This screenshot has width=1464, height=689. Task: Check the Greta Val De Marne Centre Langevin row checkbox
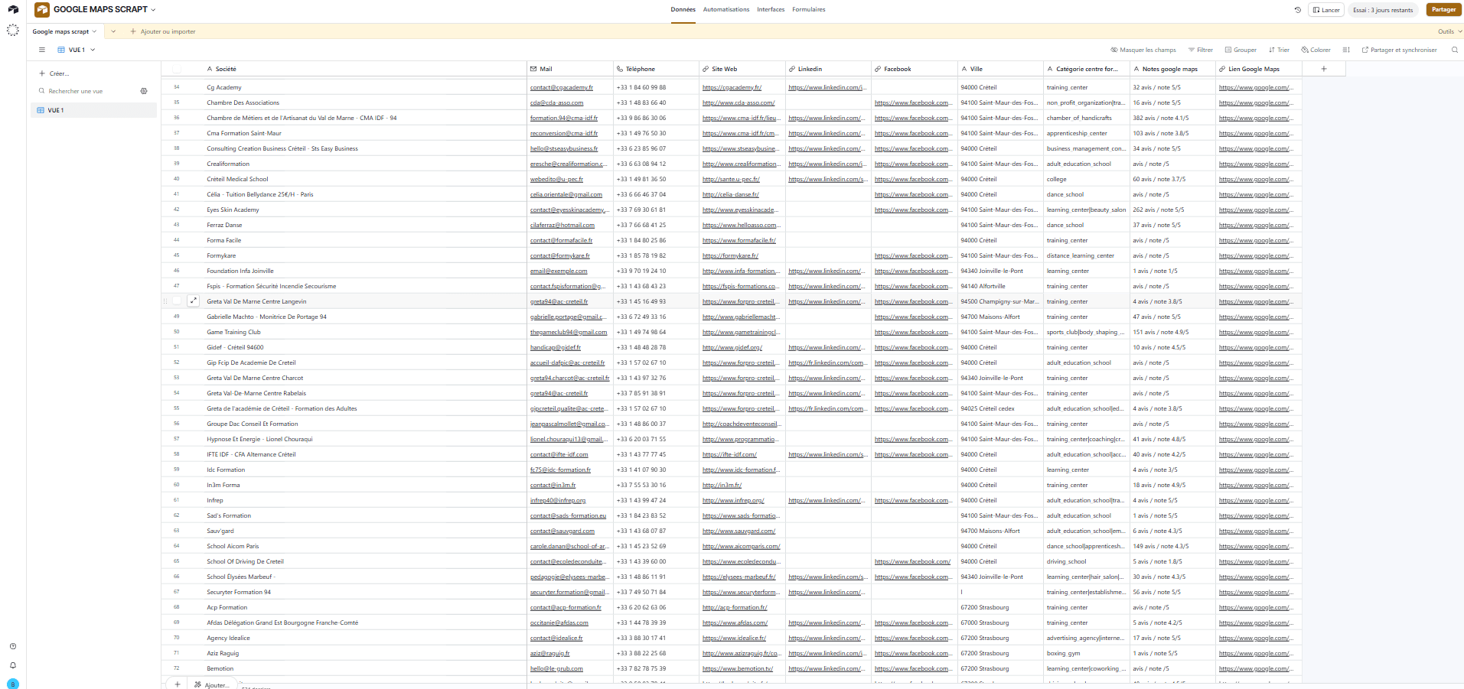[177, 301]
